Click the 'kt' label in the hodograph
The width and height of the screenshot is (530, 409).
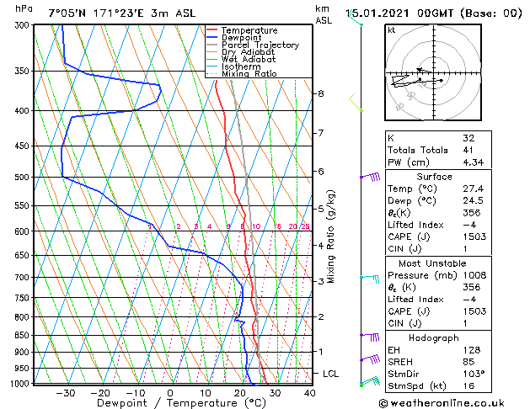(x=392, y=30)
